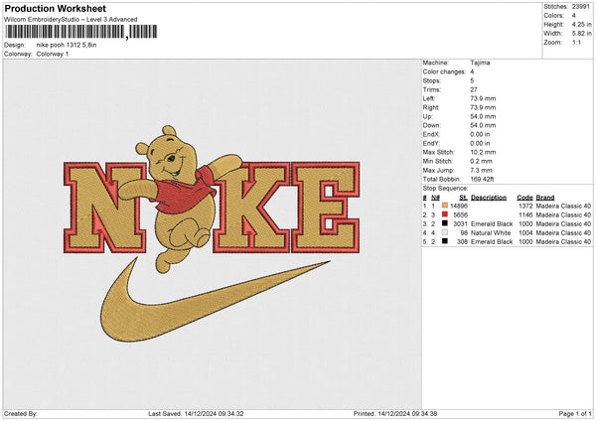The image size is (596, 421).
Task: Click the Natural White thread swatch
Action: click(x=445, y=232)
